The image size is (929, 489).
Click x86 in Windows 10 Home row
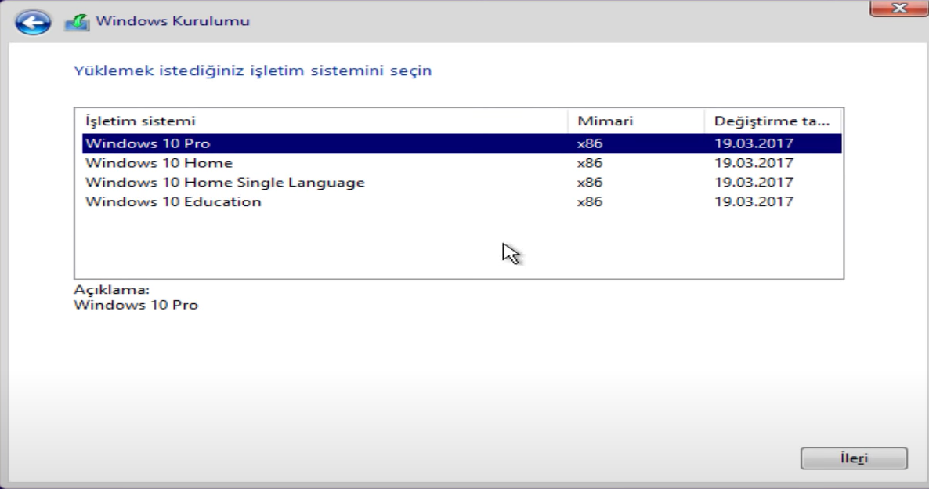click(590, 163)
